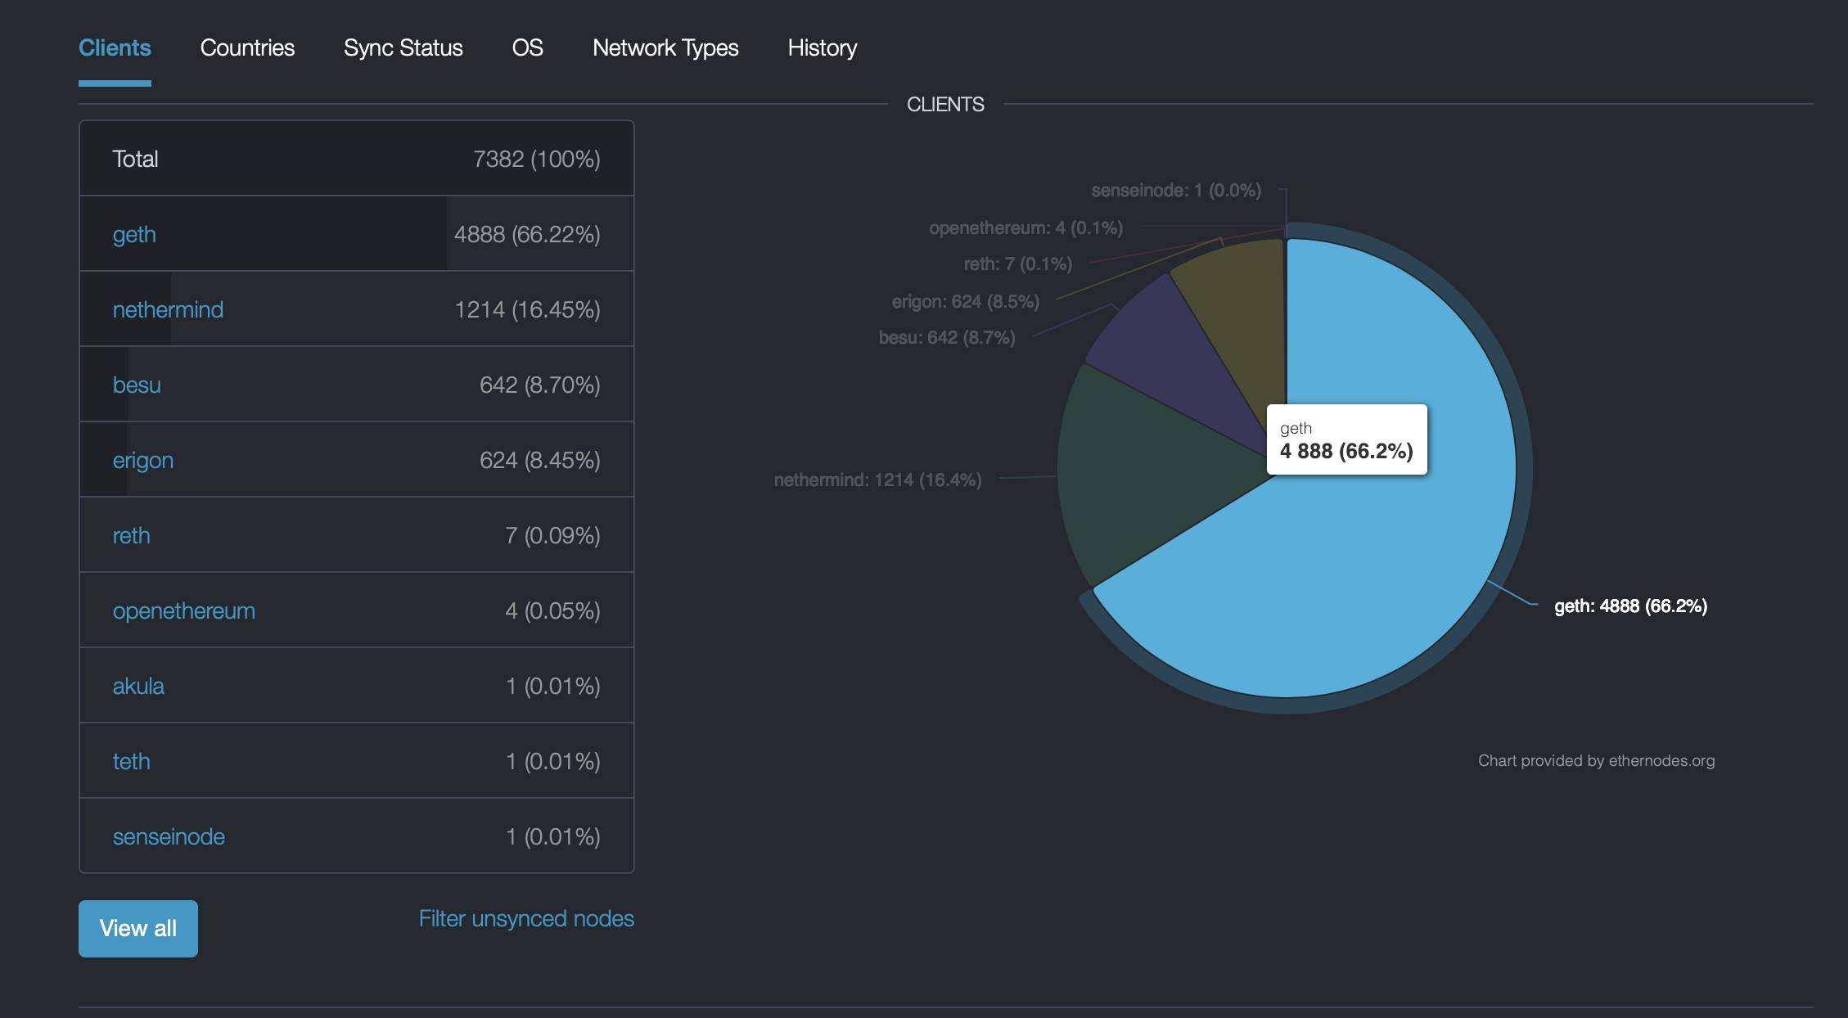This screenshot has width=1848, height=1018.
Task: Click the '624 (8.45%)' table value
Action: click(x=540, y=460)
